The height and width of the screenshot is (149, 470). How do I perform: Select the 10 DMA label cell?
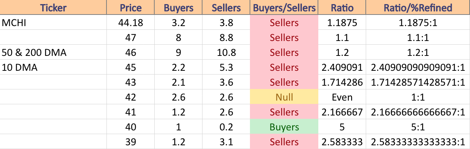[53, 67]
